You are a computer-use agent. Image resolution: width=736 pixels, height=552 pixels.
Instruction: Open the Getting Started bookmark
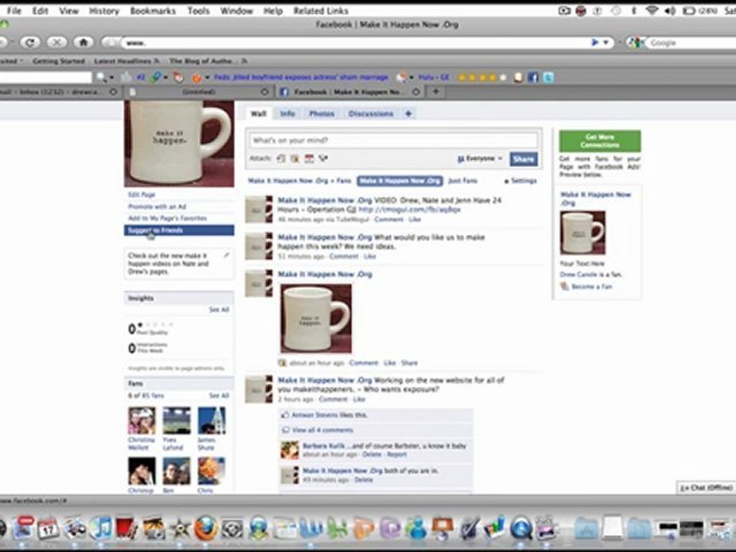59,61
